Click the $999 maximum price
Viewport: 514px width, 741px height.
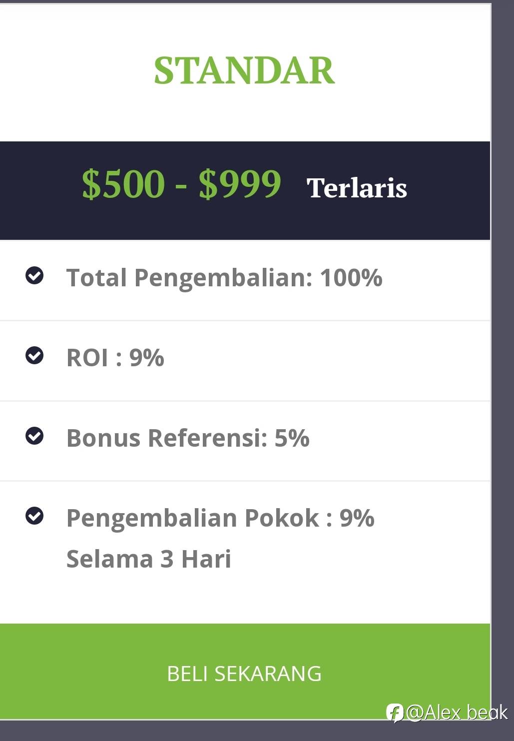pos(240,184)
